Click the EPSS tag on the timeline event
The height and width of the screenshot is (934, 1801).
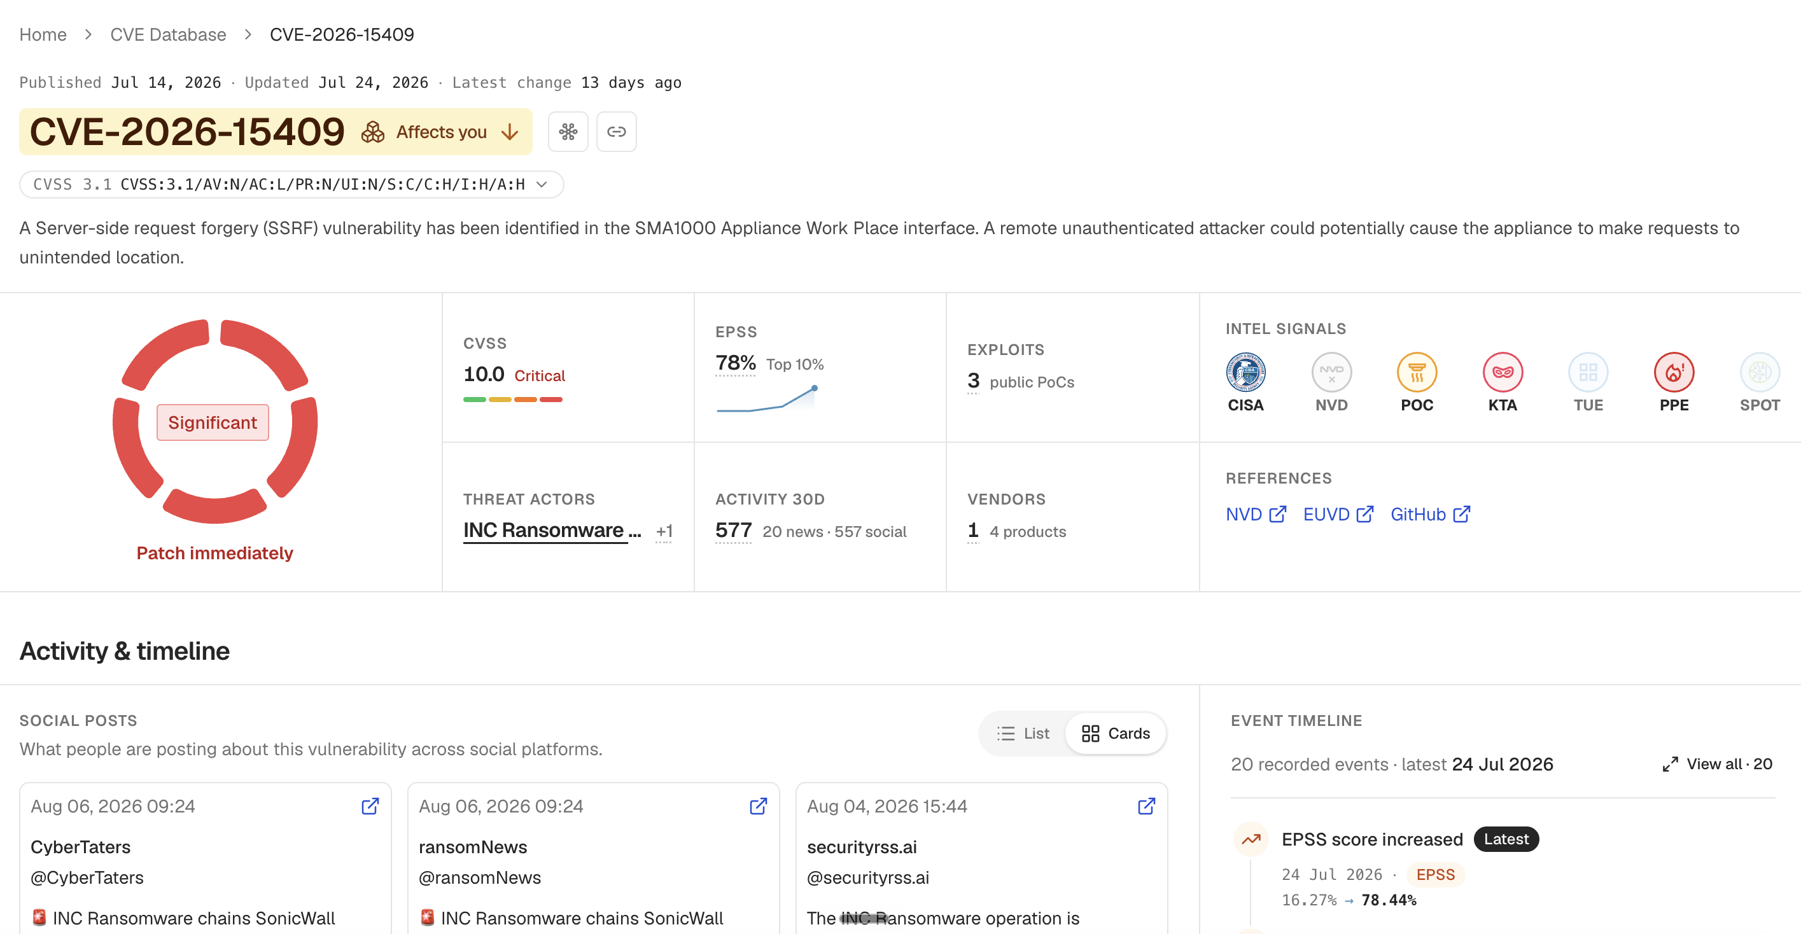pyautogui.click(x=1435, y=875)
